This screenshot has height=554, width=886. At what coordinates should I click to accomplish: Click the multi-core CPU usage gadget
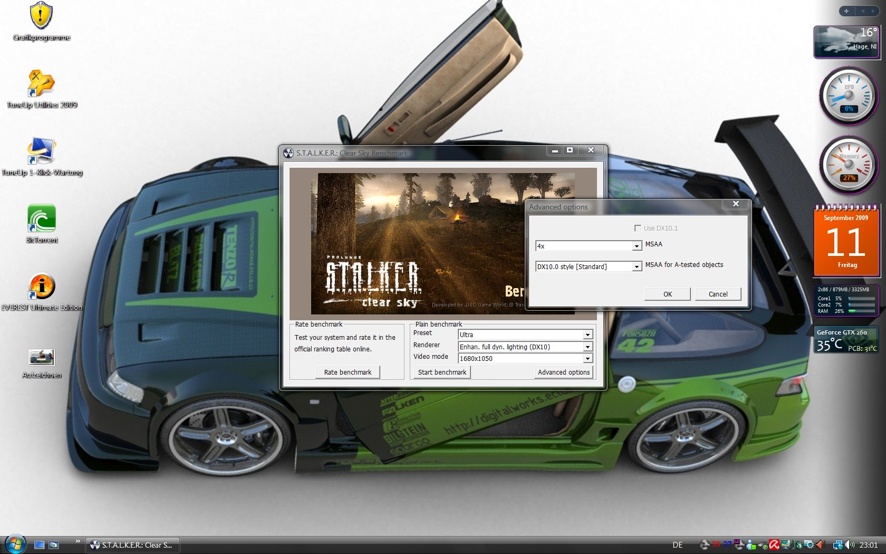tap(846, 300)
